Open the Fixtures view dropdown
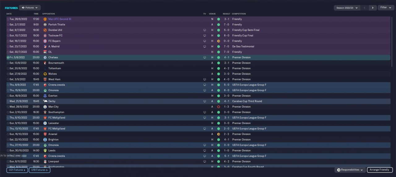This screenshot has height=177, width=396. click(x=30, y=7)
